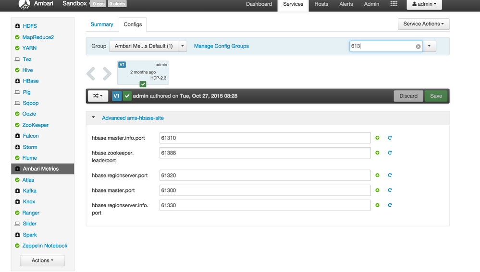Open the Hosts menu item
The height and width of the screenshot is (272, 480).
click(321, 4)
